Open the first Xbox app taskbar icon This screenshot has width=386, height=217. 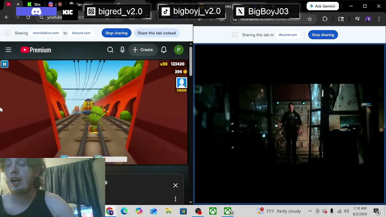213,211
